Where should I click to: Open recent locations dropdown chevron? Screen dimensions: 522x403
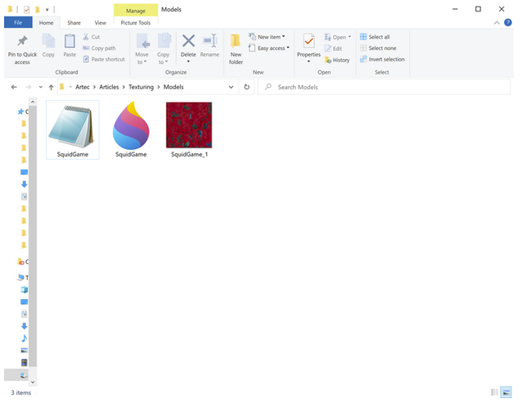click(41, 87)
